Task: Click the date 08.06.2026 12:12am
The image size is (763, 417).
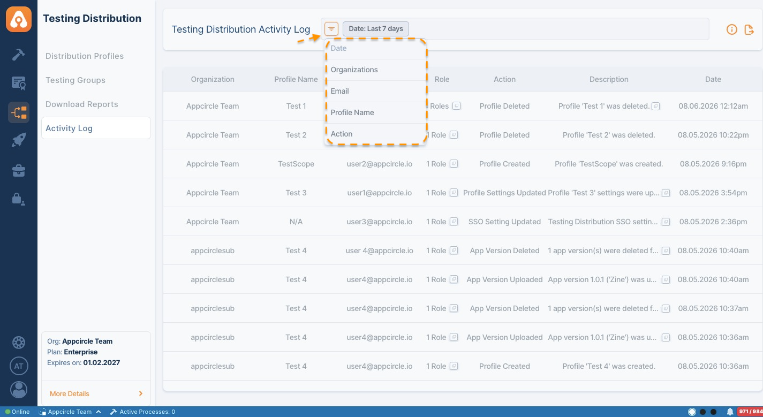Action: 713,106
